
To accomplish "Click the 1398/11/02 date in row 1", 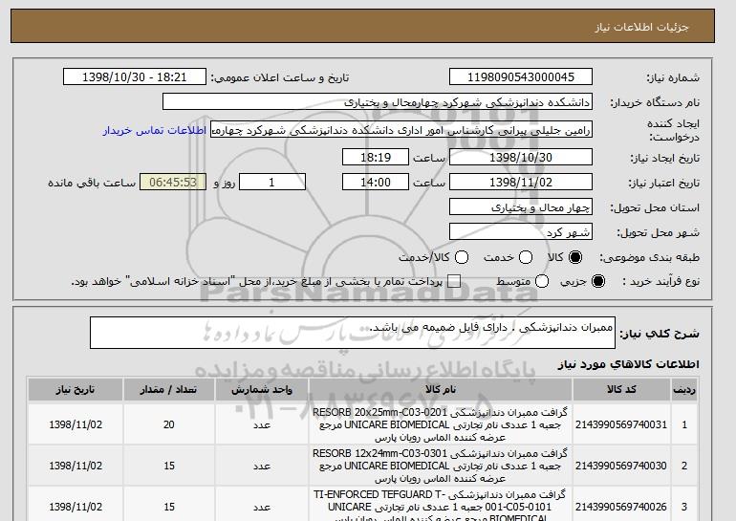I will pos(76,424).
